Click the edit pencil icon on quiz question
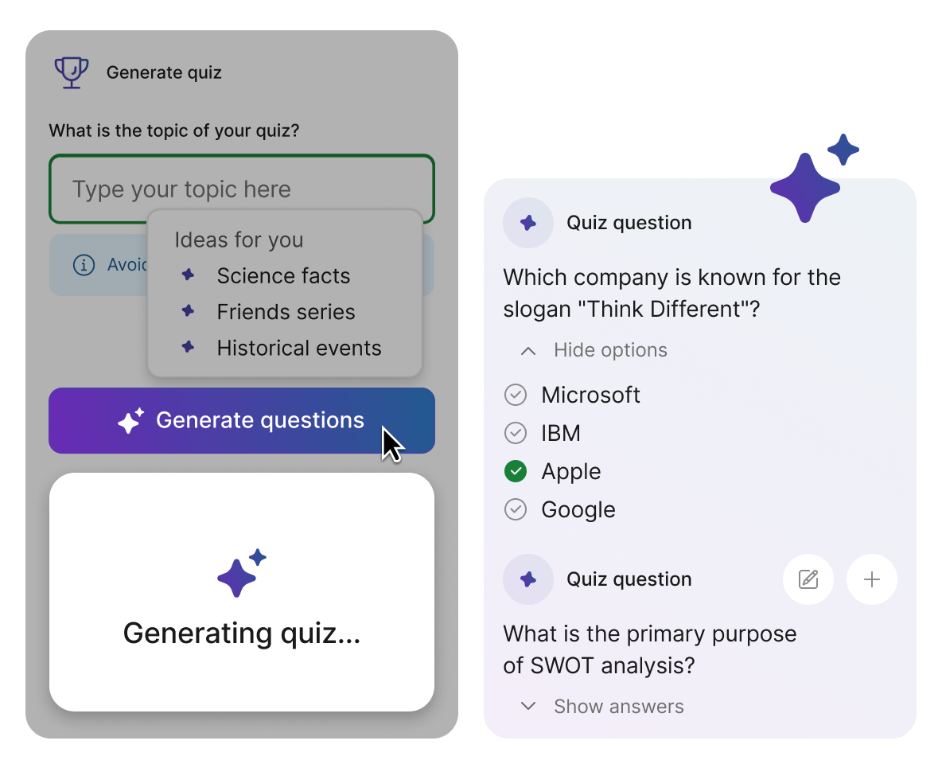942x764 pixels. [x=808, y=579]
